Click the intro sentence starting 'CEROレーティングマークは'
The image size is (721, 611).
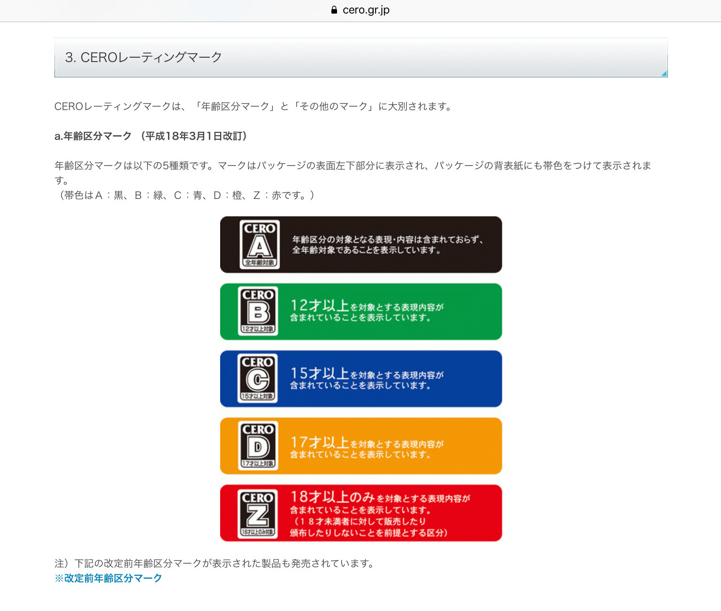(253, 107)
